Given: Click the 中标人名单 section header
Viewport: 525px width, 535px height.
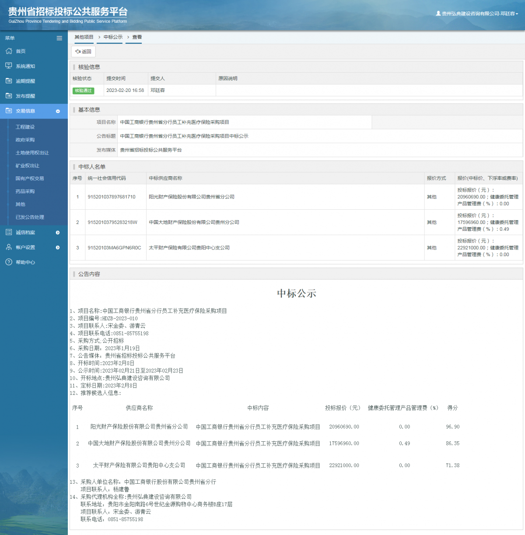Looking at the screenshot, I should [x=92, y=167].
